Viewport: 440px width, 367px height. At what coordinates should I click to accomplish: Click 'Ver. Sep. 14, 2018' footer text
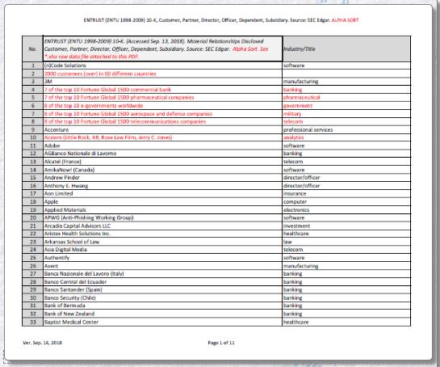[x=42, y=343]
